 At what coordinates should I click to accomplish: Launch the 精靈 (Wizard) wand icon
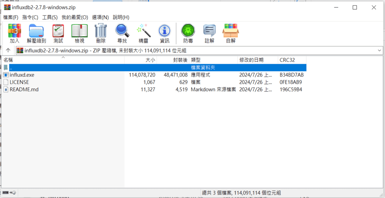click(x=144, y=30)
